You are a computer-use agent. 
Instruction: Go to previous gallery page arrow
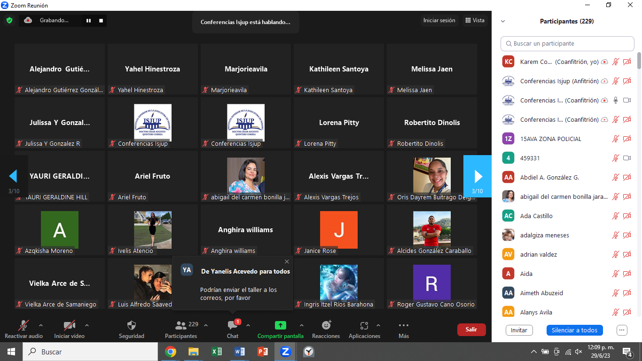[x=13, y=176]
